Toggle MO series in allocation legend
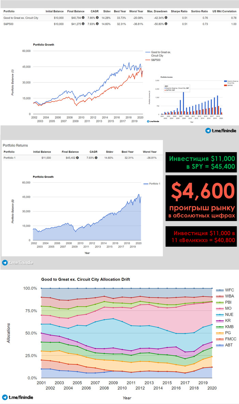239x404 pixels. (224, 309)
